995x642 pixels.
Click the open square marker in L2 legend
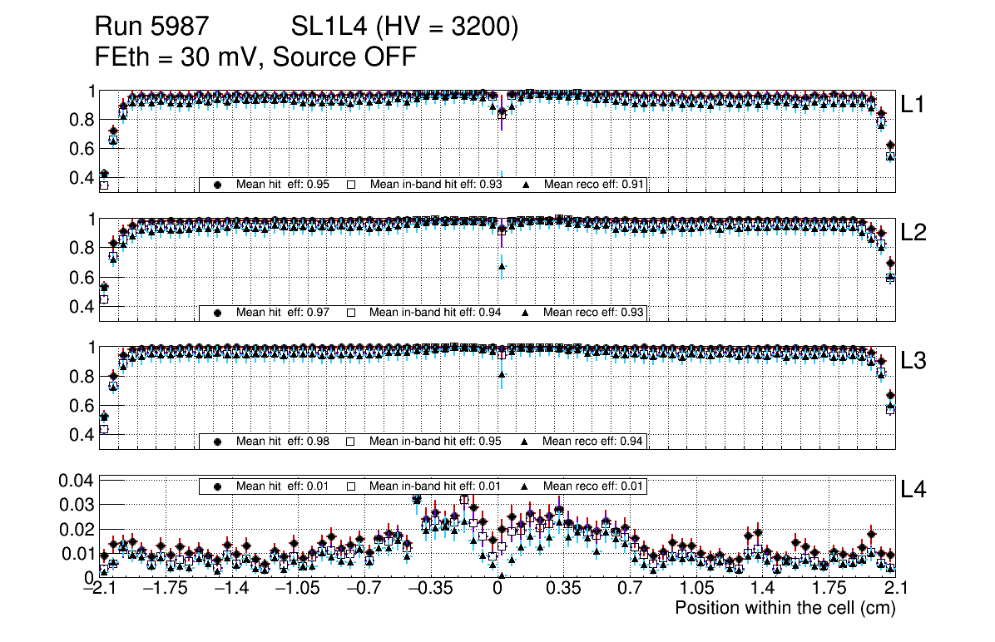351,313
